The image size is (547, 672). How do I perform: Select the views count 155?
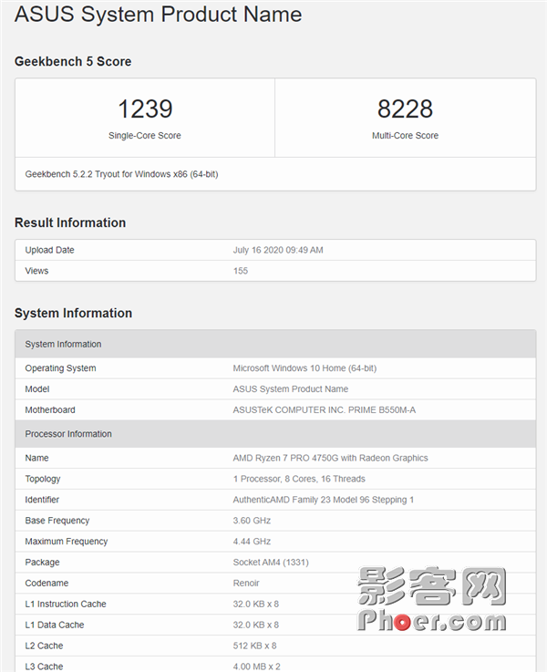tap(241, 271)
